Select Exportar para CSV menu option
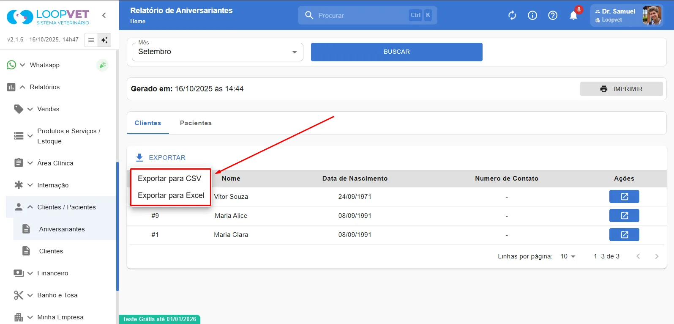 tap(171, 178)
